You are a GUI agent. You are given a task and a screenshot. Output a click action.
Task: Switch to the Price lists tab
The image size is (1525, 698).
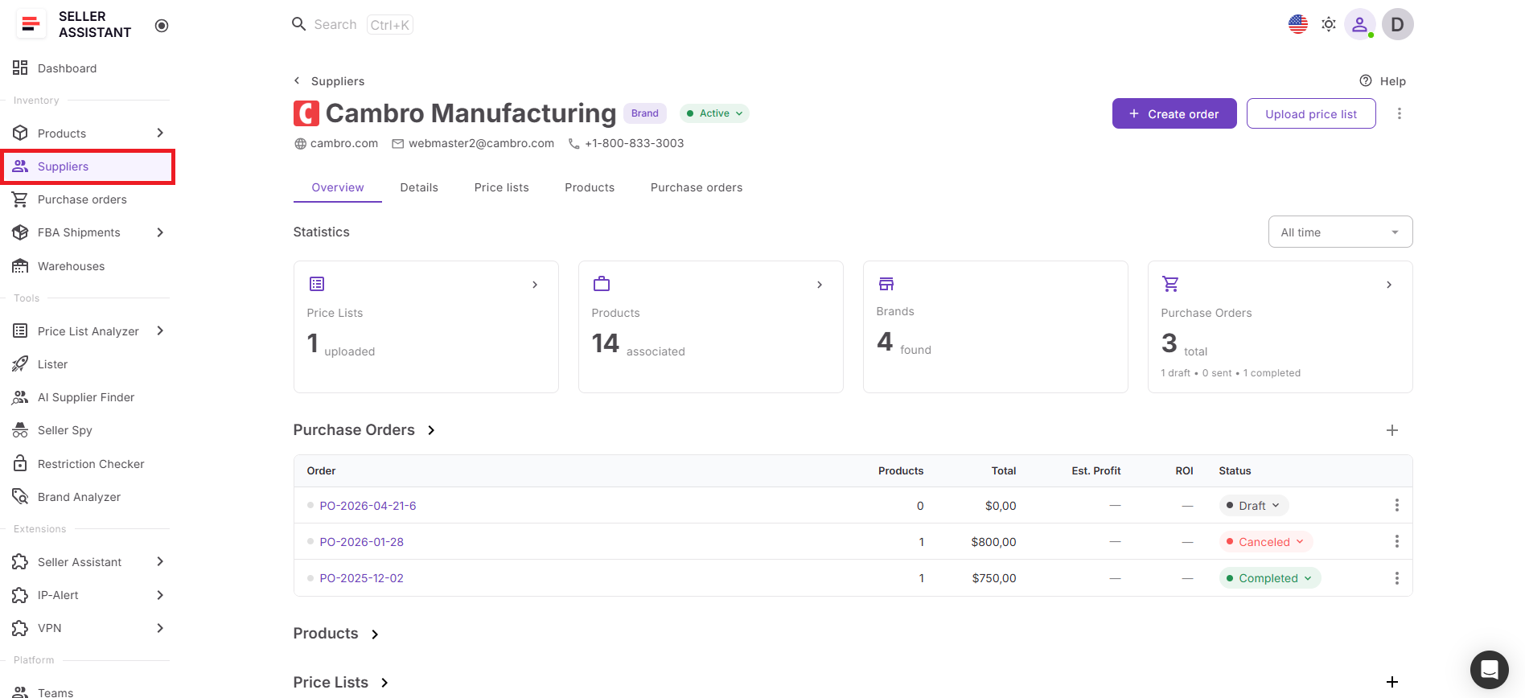click(x=502, y=187)
